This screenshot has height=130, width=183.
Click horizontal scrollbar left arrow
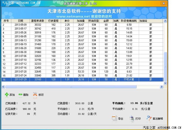tap(3, 87)
